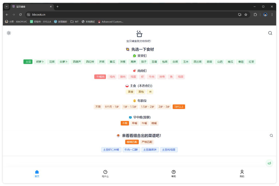Close the 宝贝辅食 browser tab
This screenshot has height=186, width=279.
51,6
